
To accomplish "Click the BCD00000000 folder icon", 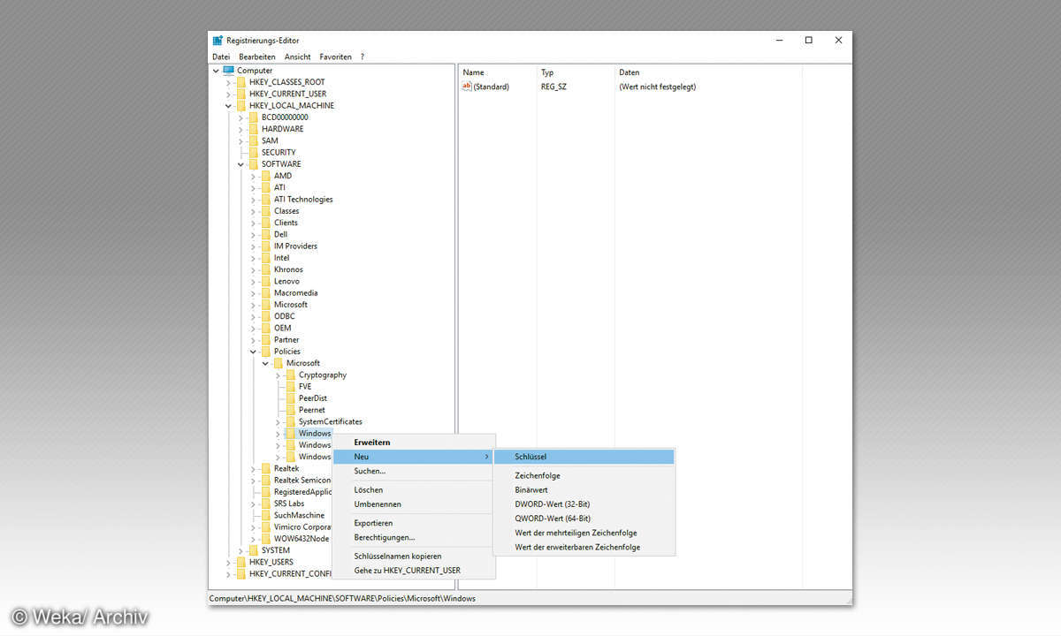I will coord(253,117).
